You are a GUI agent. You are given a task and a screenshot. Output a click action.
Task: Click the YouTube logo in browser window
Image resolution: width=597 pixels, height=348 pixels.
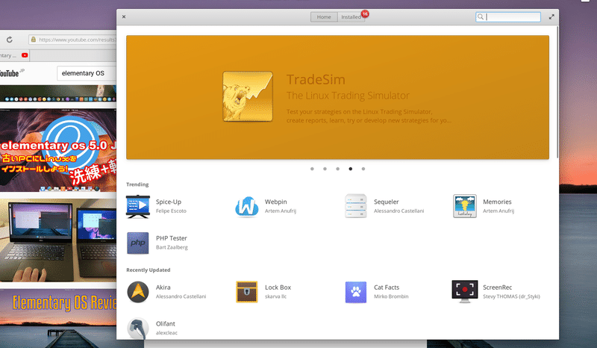point(10,73)
